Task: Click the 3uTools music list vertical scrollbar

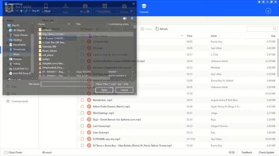Action: click(x=278, y=58)
